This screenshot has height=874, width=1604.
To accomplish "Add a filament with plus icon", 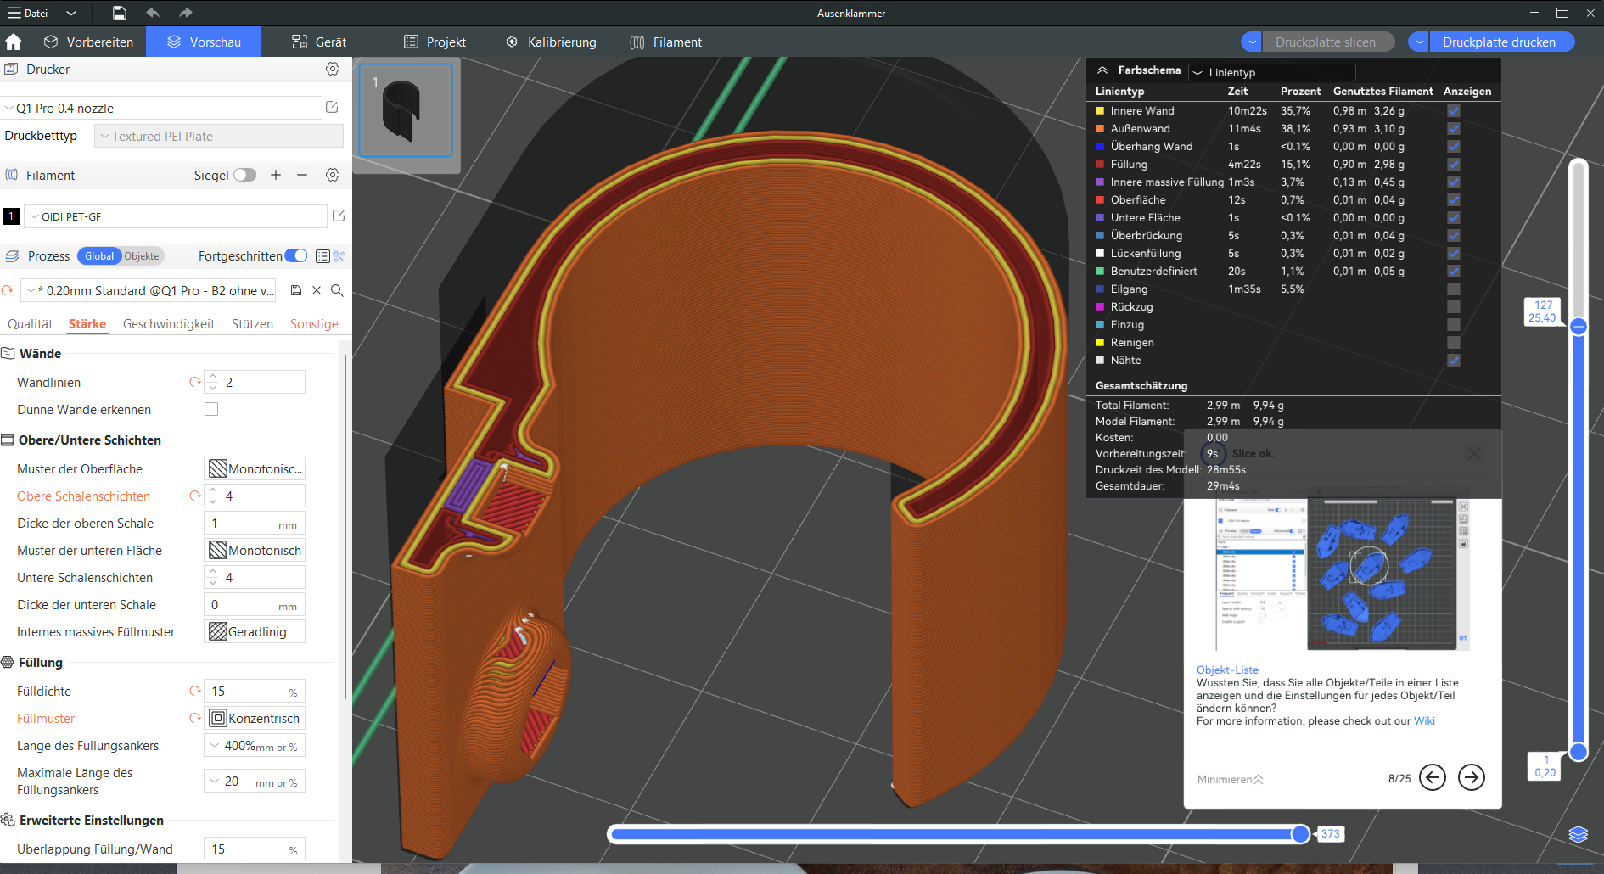I will pyautogui.click(x=276, y=175).
